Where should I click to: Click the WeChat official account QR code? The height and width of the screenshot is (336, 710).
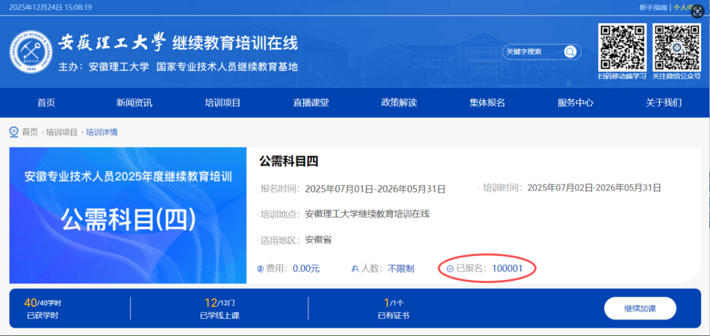click(676, 47)
